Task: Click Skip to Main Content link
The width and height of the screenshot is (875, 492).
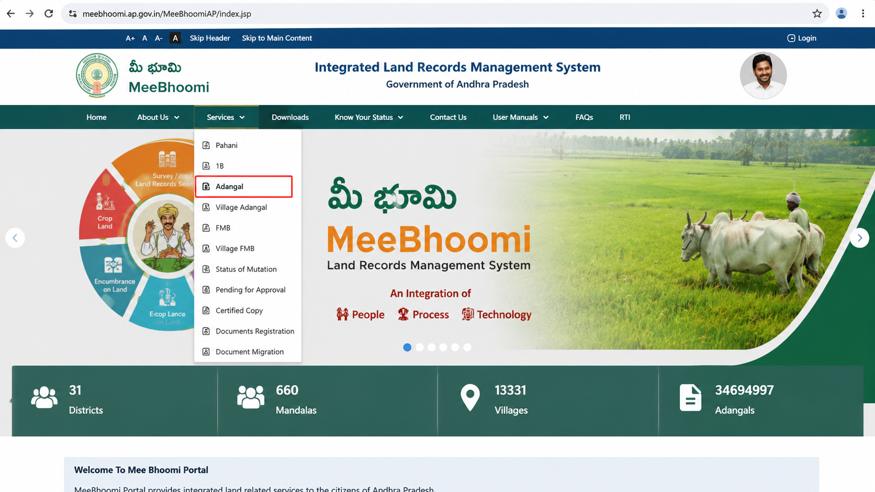Action: [x=277, y=38]
